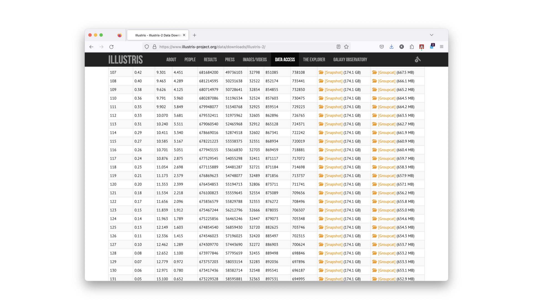
Task: Expand the list all tabs chevron
Action: [x=431, y=35]
